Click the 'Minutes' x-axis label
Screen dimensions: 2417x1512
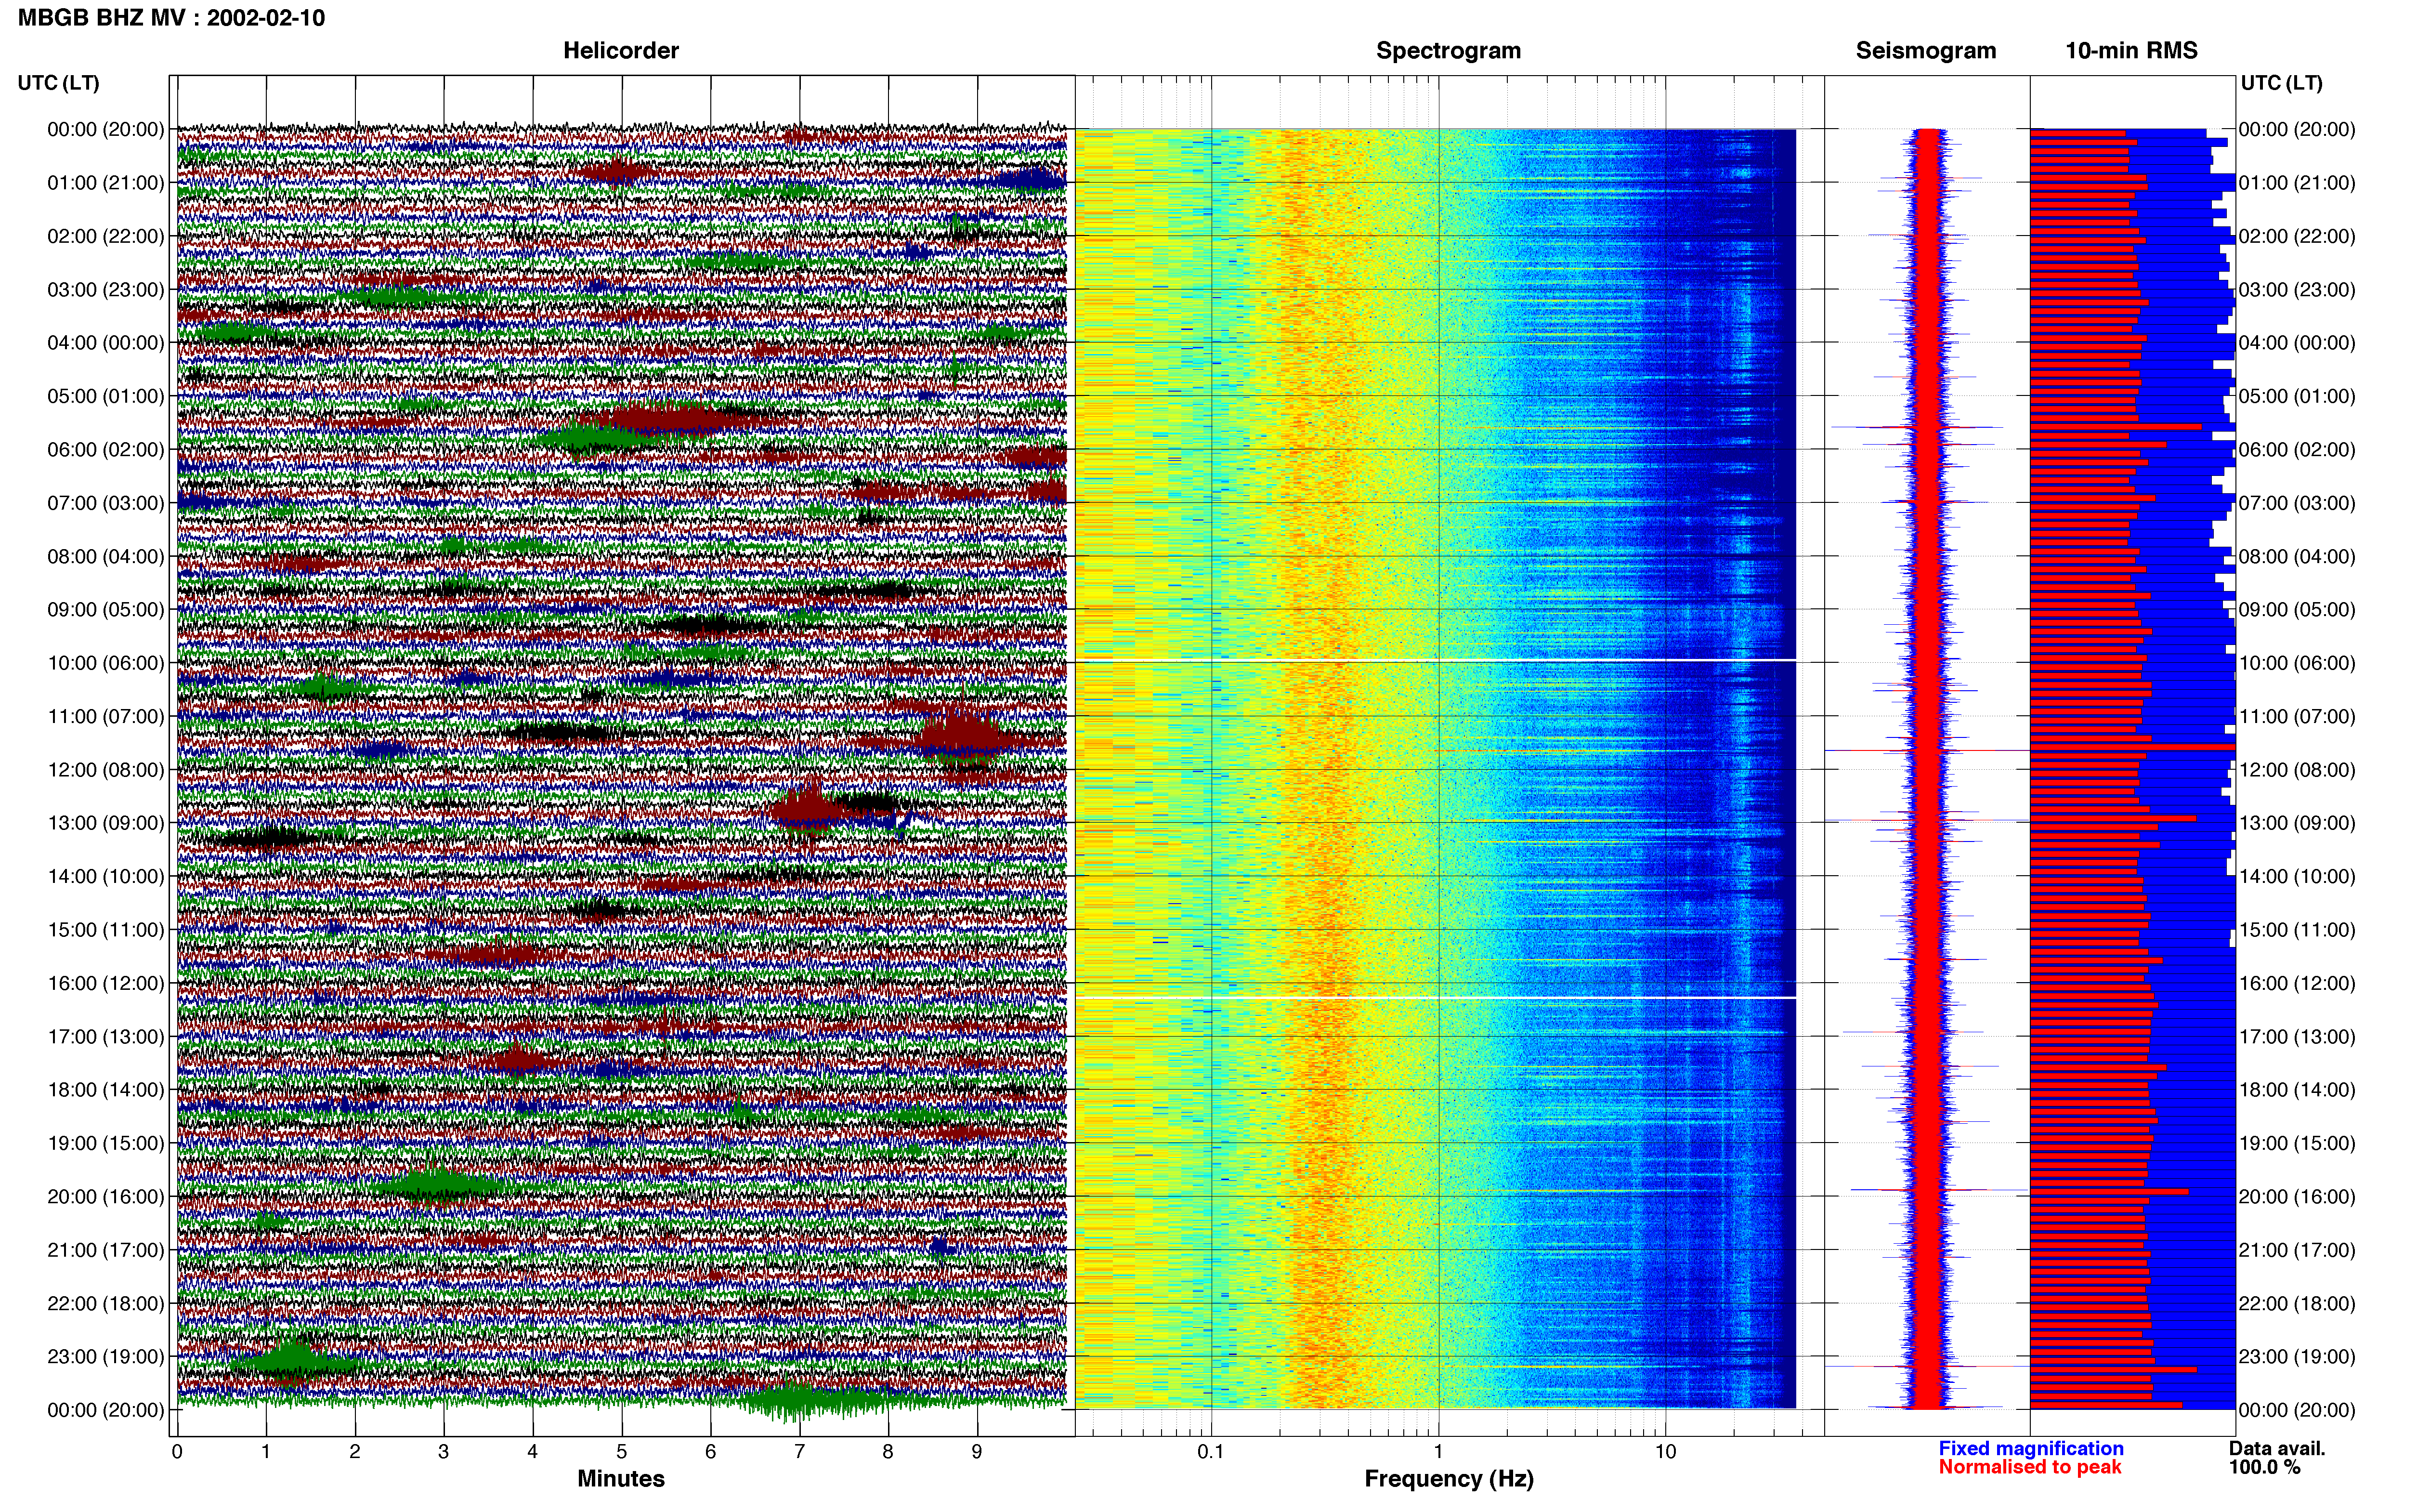[621, 1479]
